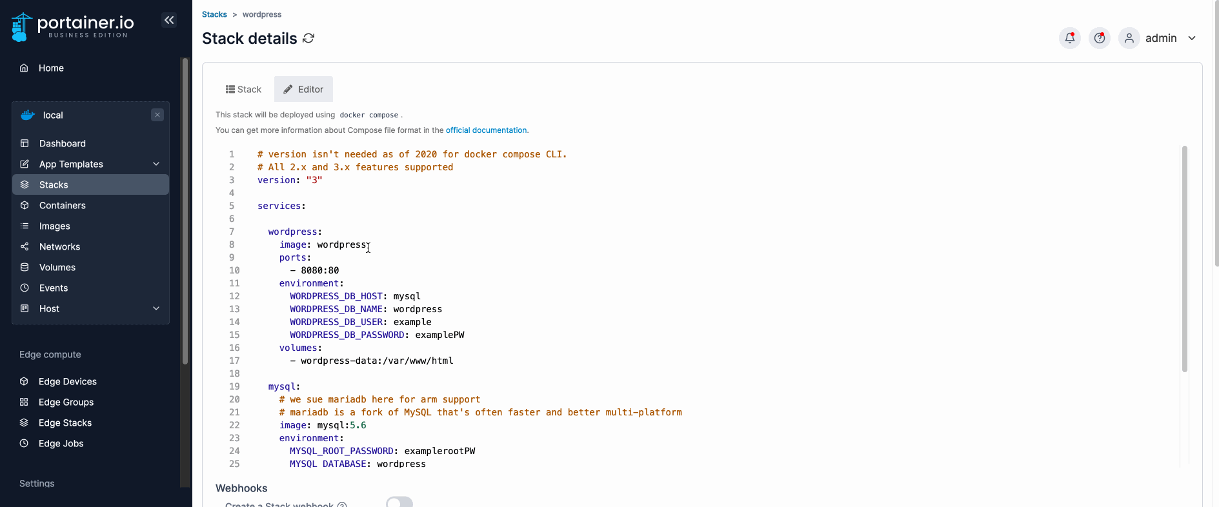Click the Edge Jobs clock icon
This screenshot has width=1219, height=507.
coord(24,443)
